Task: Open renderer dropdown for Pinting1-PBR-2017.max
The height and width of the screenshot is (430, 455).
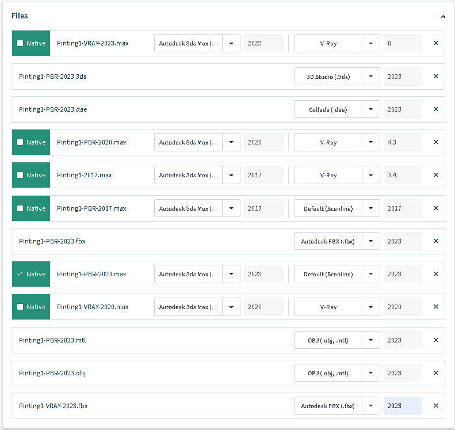Action: [x=371, y=208]
